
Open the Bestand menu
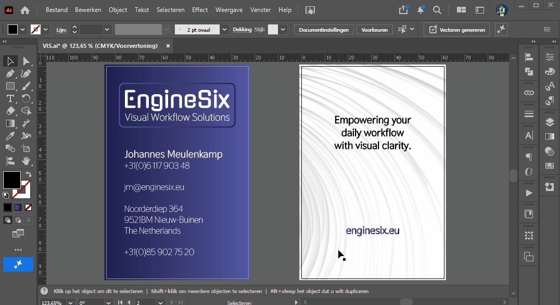pyautogui.click(x=56, y=10)
